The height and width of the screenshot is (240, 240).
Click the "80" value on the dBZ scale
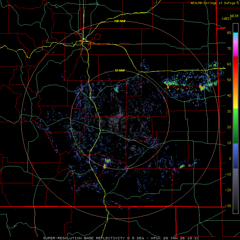coord(229,33)
